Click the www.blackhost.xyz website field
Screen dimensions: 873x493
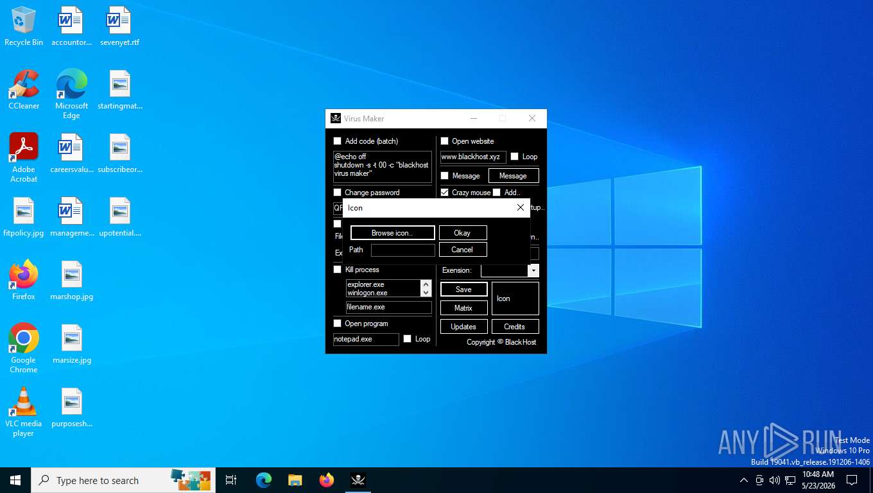(473, 157)
